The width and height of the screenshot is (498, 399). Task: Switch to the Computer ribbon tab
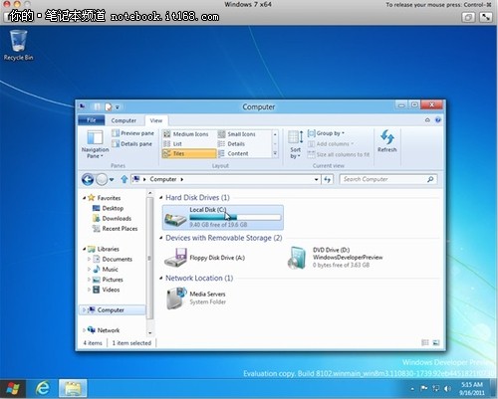(x=124, y=120)
